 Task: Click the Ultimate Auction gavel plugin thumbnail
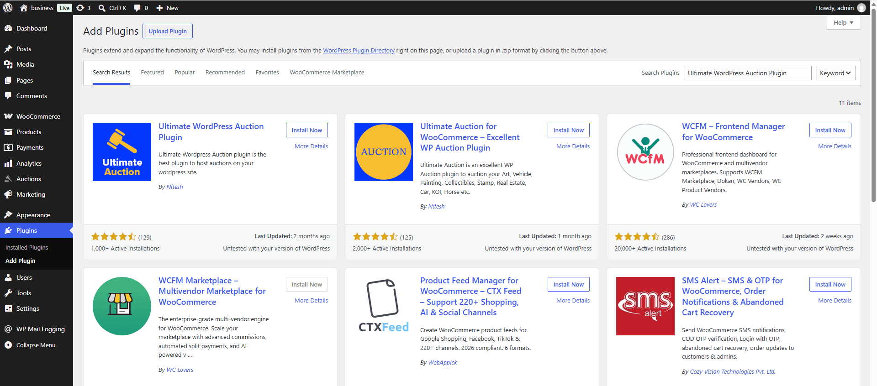click(x=122, y=152)
